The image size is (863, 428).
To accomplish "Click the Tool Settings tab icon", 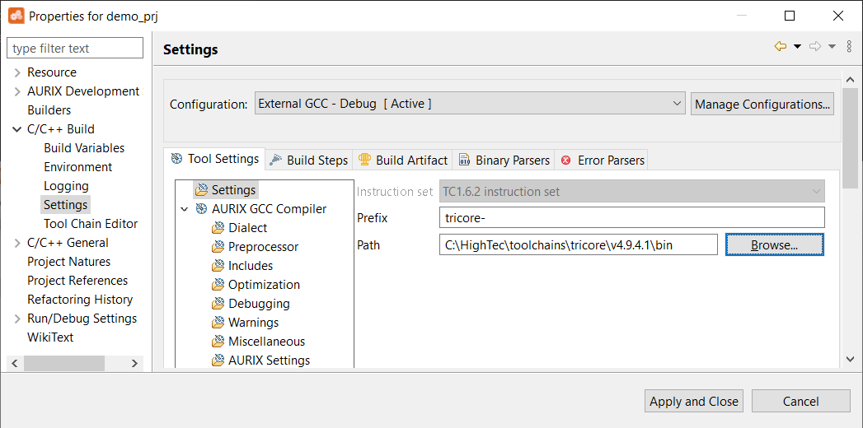I will 176,159.
